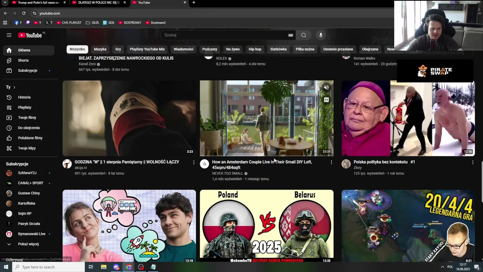
Task: Expand Pokaż więcej subscriptions list
Action: pos(29,244)
